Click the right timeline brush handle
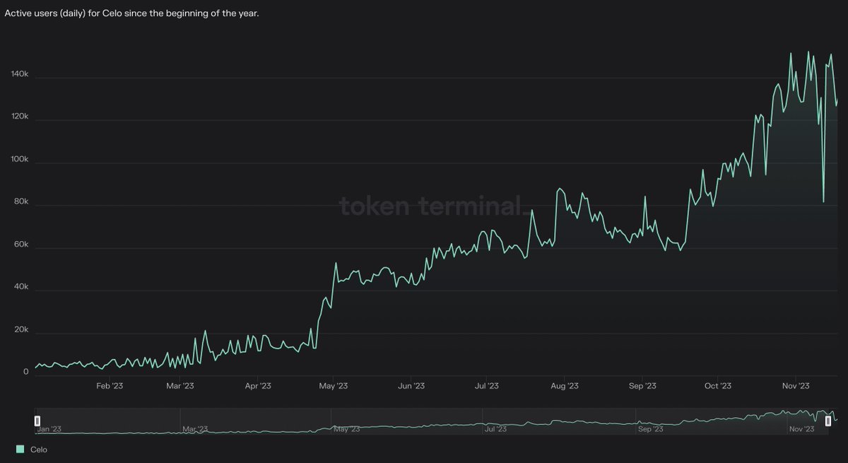848x463 pixels. [x=828, y=421]
